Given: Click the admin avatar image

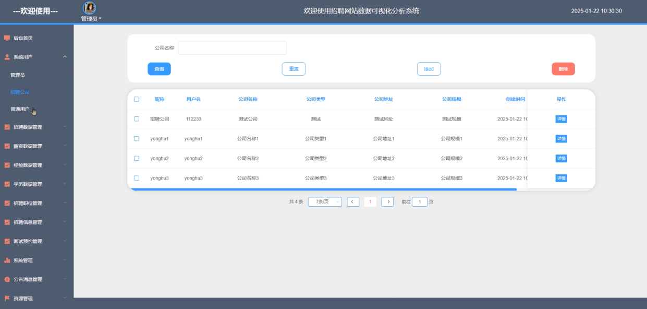Looking at the screenshot, I should tap(90, 8).
